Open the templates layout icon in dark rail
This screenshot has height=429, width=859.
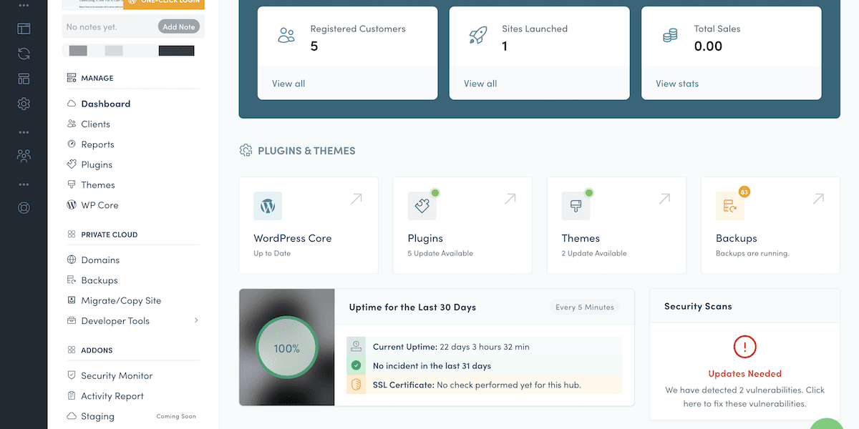click(24, 79)
